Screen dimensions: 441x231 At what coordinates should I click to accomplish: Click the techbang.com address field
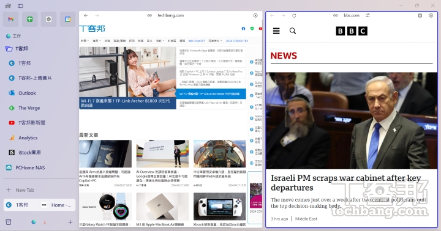(170, 15)
